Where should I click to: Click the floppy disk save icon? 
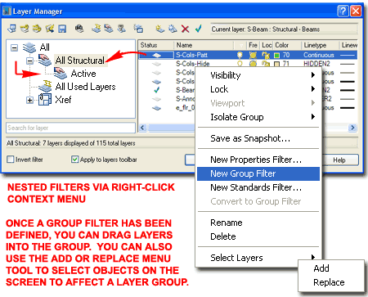[x=62, y=29]
